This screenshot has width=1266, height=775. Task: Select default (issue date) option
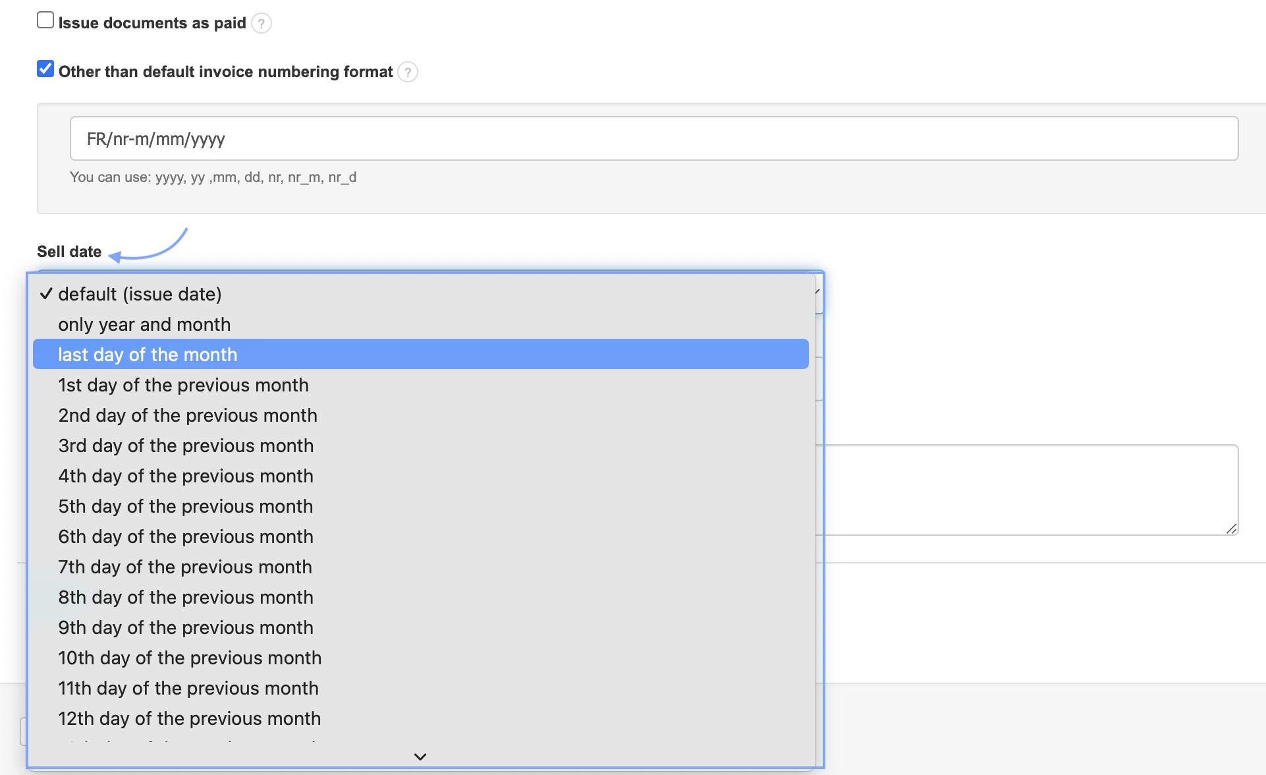[140, 294]
